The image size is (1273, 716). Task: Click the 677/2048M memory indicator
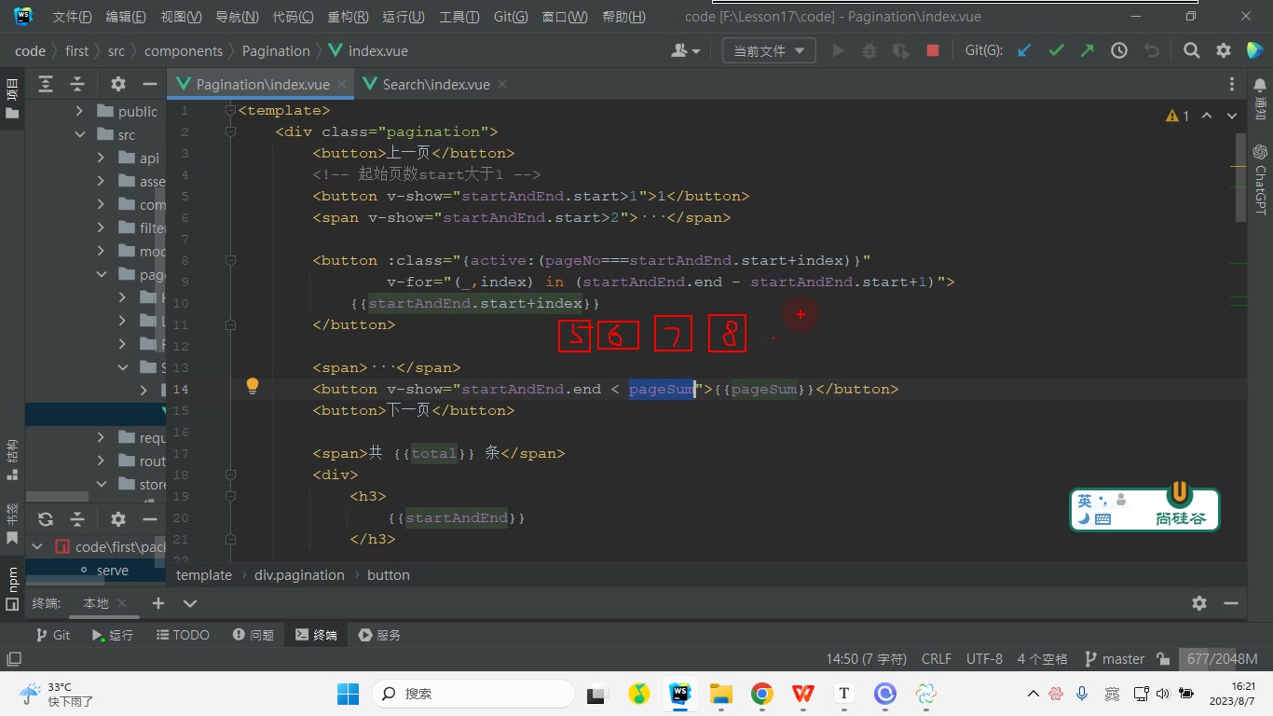click(x=1222, y=659)
